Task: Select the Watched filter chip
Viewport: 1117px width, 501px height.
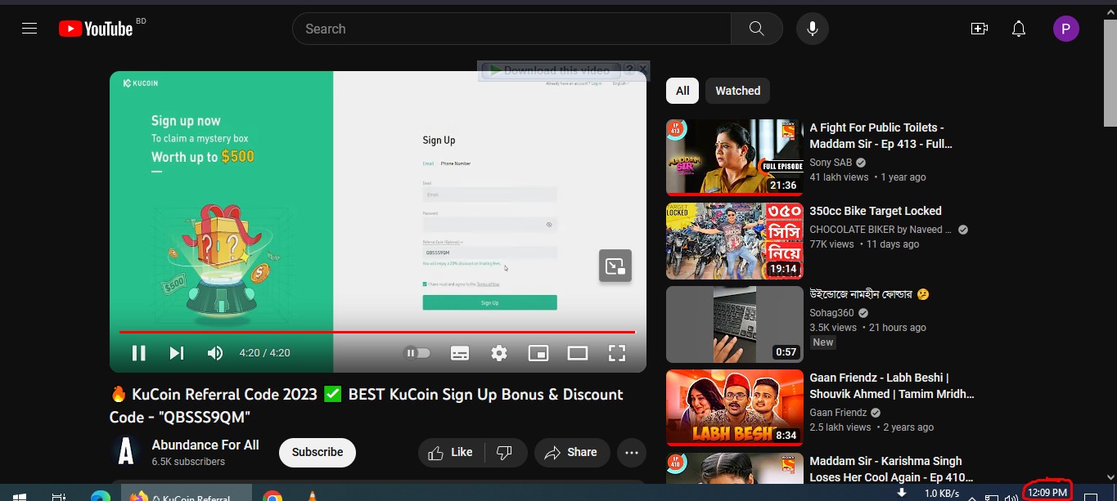Action: [x=738, y=91]
